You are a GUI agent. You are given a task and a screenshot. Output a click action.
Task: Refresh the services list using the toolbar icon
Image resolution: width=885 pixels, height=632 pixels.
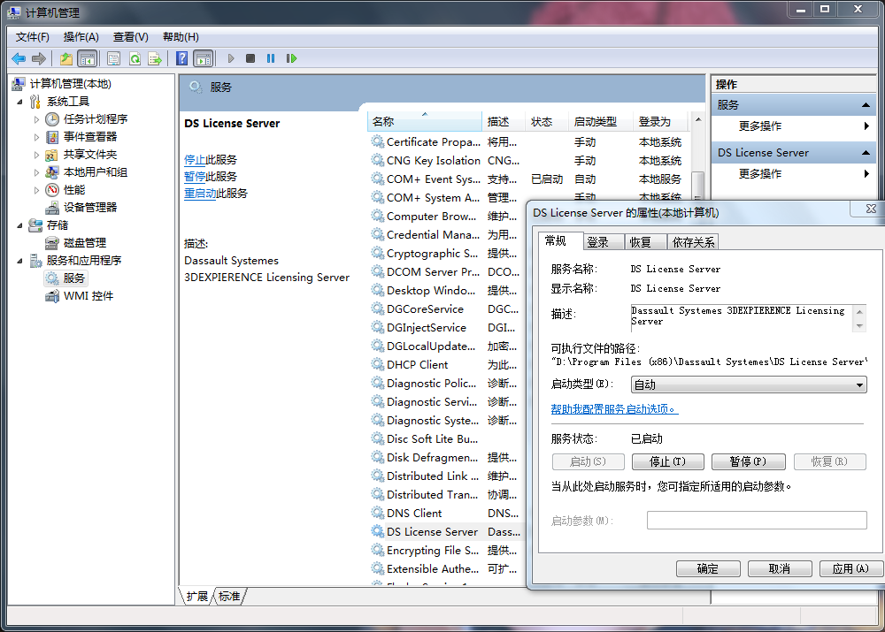tap(135, 57)
